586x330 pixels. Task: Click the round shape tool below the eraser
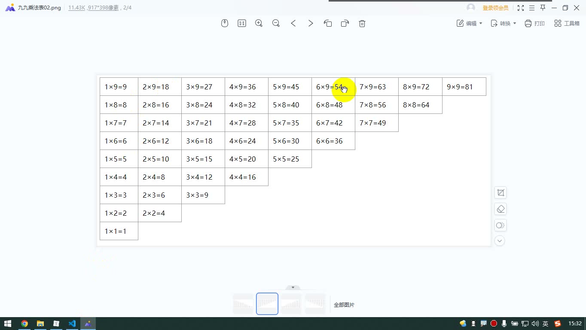pos(500,225)
